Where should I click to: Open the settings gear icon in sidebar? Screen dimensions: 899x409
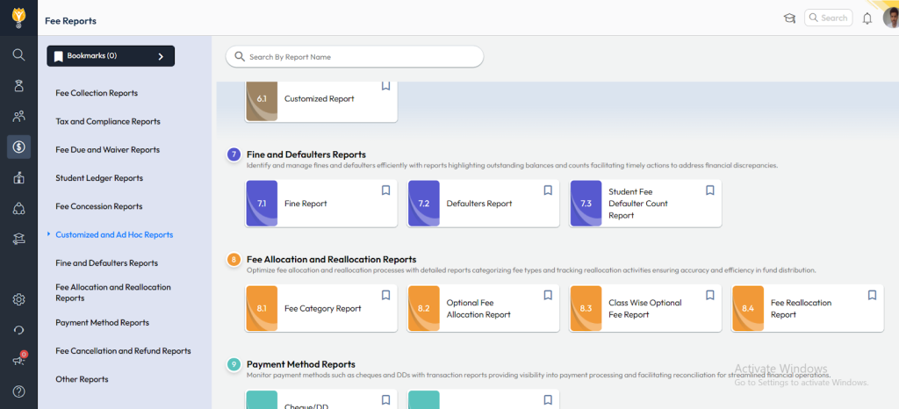18,299
